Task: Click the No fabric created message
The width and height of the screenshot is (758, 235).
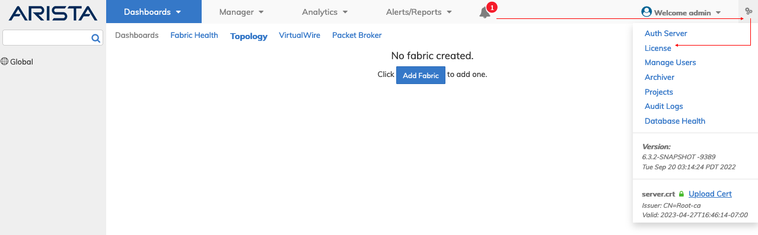Action: click(x=432, y=56)
